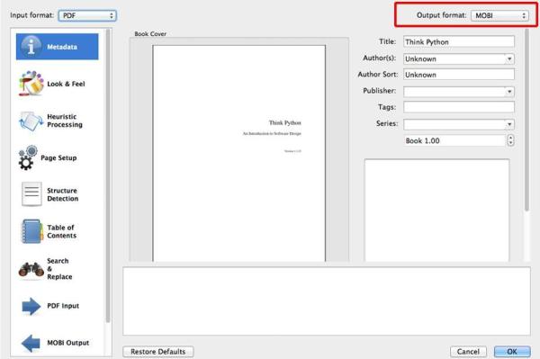540x359 pixels.
Task: Click the Cancel button
Action: click(468, 352)
